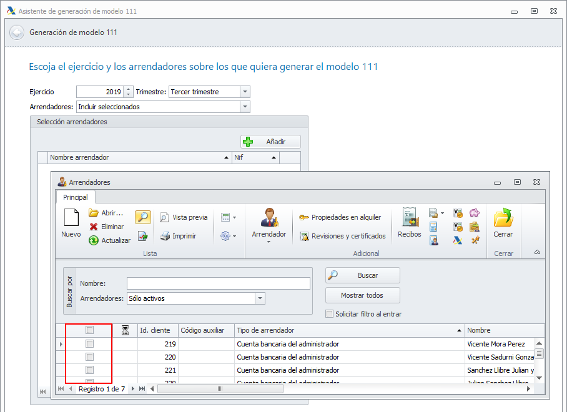Click the Cerrar folder with green arrow icon
The width and height of the screenshot is (567, 412).
point(503,218)
